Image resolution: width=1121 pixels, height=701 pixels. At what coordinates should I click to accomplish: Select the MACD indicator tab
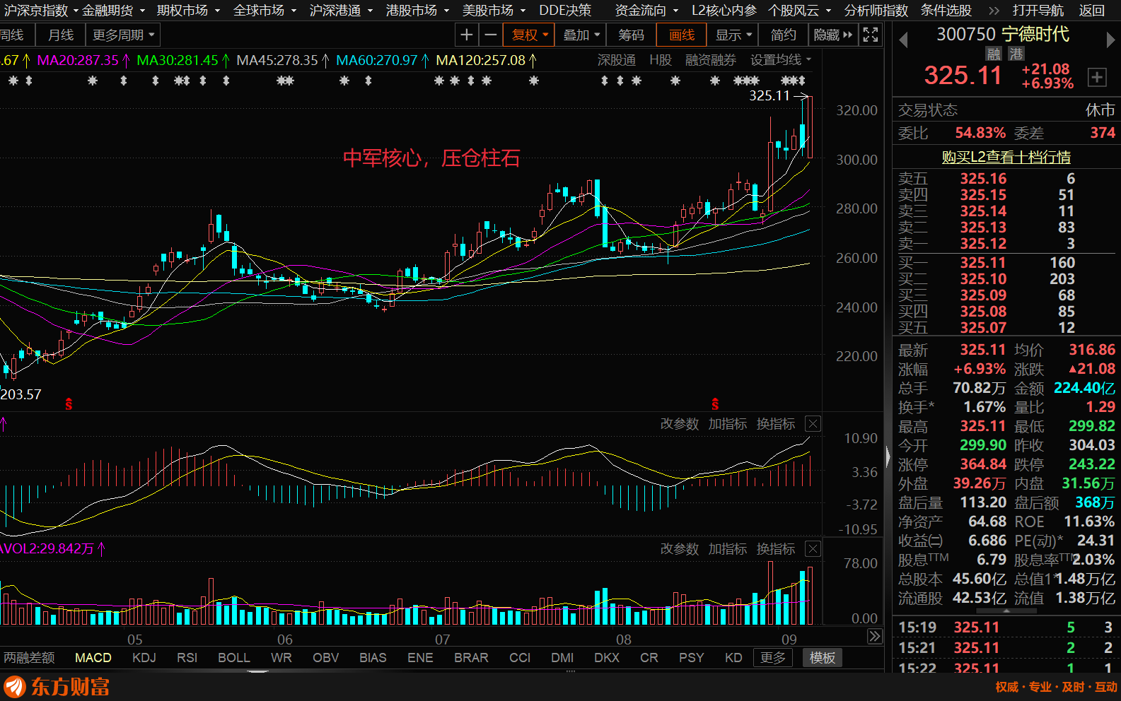[93, 658]
